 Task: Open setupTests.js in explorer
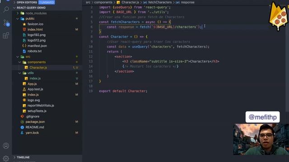pos(37,111)
